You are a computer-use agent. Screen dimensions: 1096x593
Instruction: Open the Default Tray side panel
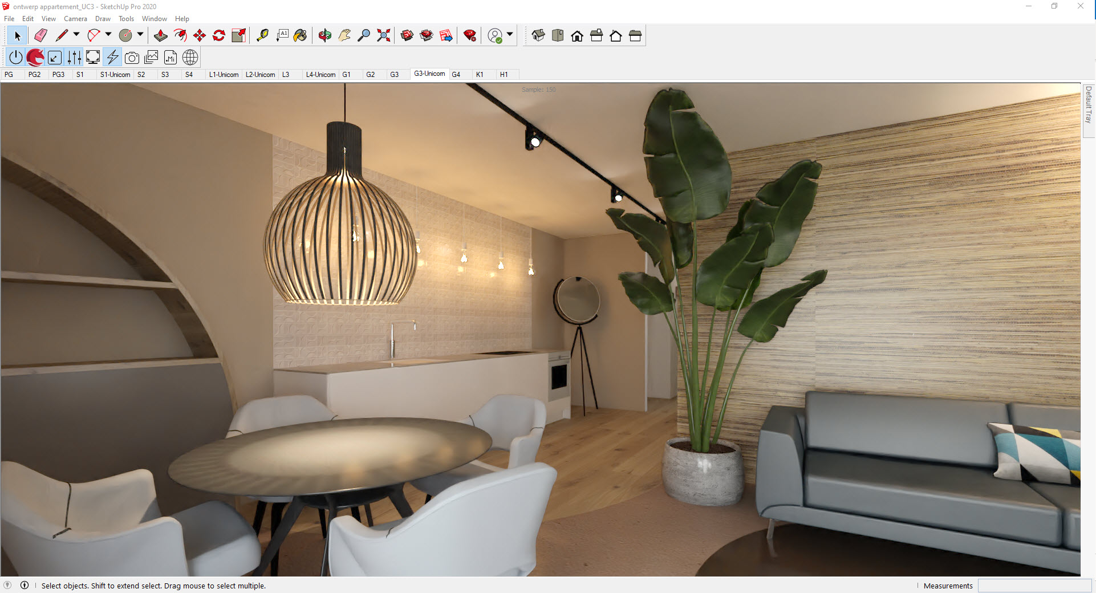(x=1088, y=105)
